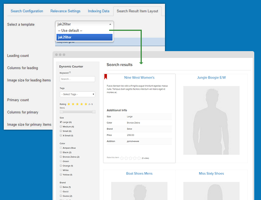This screenshot has width=261, height=200.
Task: Check the Amparo Blue color filter
Action: (x=61, y=148)
